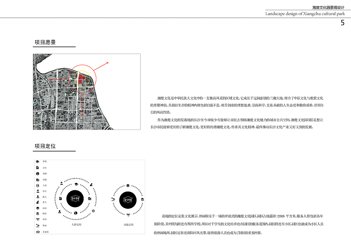Click the 人群定位 diagram caption
Image resolution: width=351 pixels, height=248 pixels.
click(x=77, y=225)
